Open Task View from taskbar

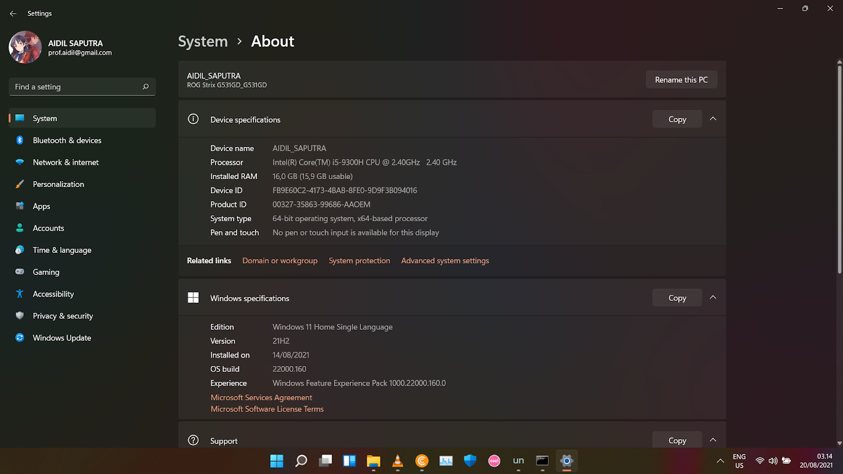click(325, 461)
